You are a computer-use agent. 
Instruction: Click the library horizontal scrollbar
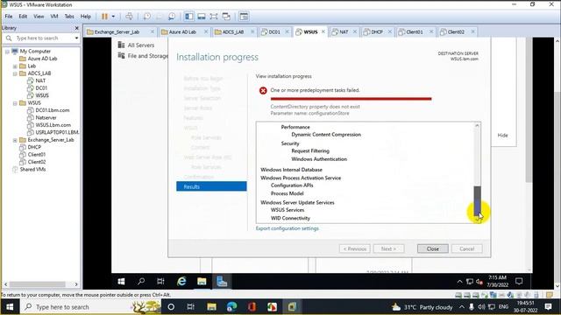coord(37,284)
